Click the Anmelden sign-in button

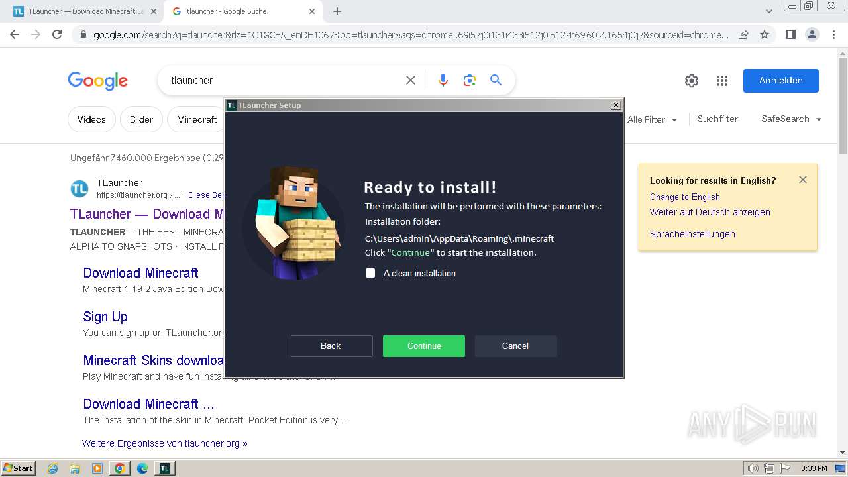click(780, 80)
